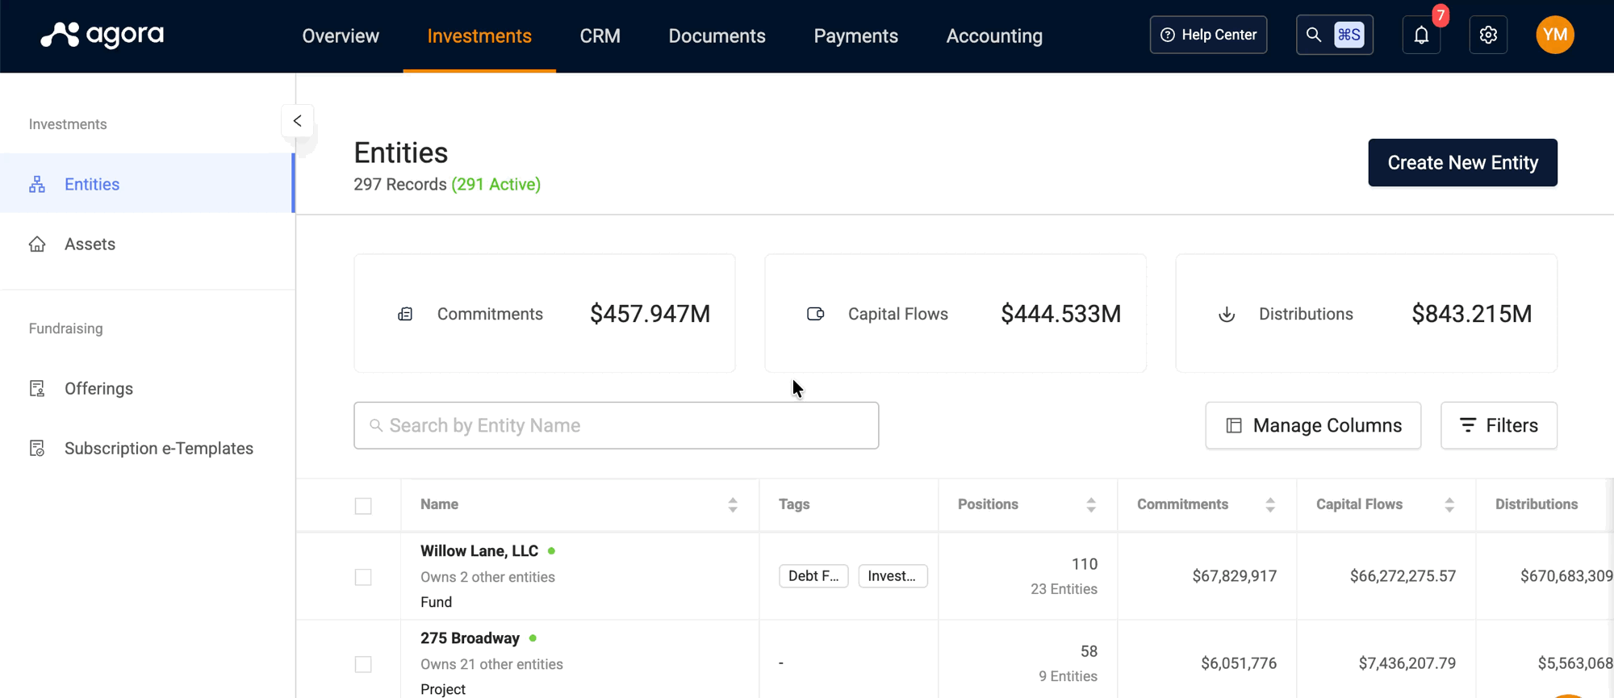The image size is (1614, 698).
Task: Click the Distributions download icon
Action: (1227, 314)
